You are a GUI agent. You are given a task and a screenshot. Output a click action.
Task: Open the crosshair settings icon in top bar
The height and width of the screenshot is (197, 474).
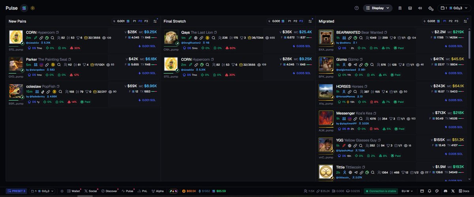coord(431,8)
